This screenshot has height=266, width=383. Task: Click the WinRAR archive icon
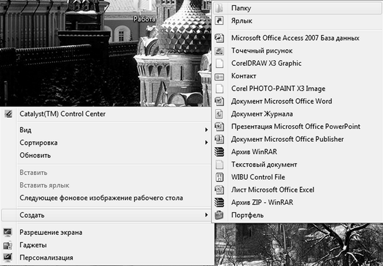[x=219, y=152]
